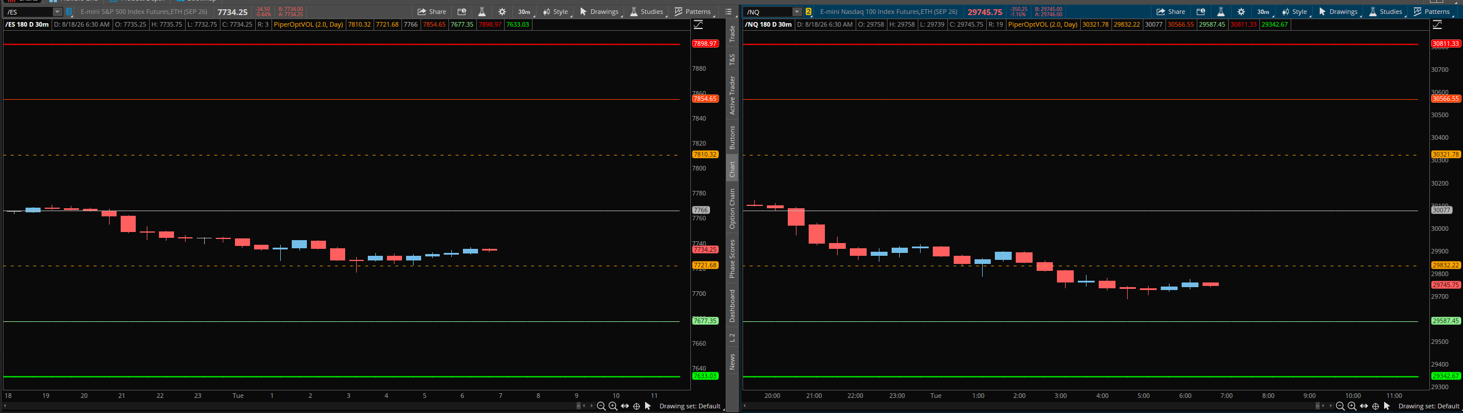The image size is (1463, 413).
Task: Open Patterns menu on /ES chart
Action: 693,12
